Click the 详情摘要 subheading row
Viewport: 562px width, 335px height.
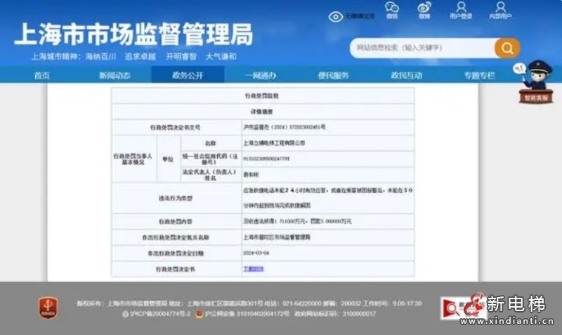point(262,112)
